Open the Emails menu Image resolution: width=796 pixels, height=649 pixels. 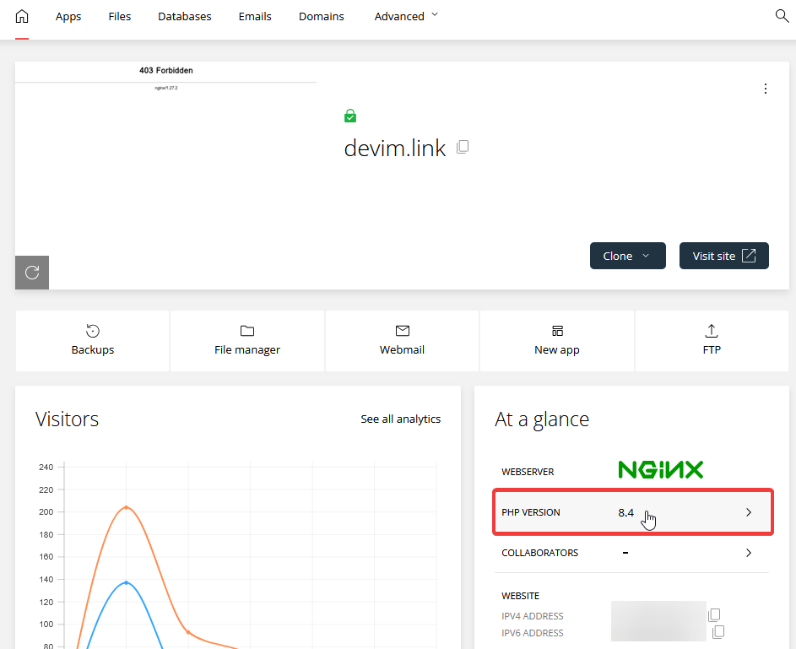255,16
